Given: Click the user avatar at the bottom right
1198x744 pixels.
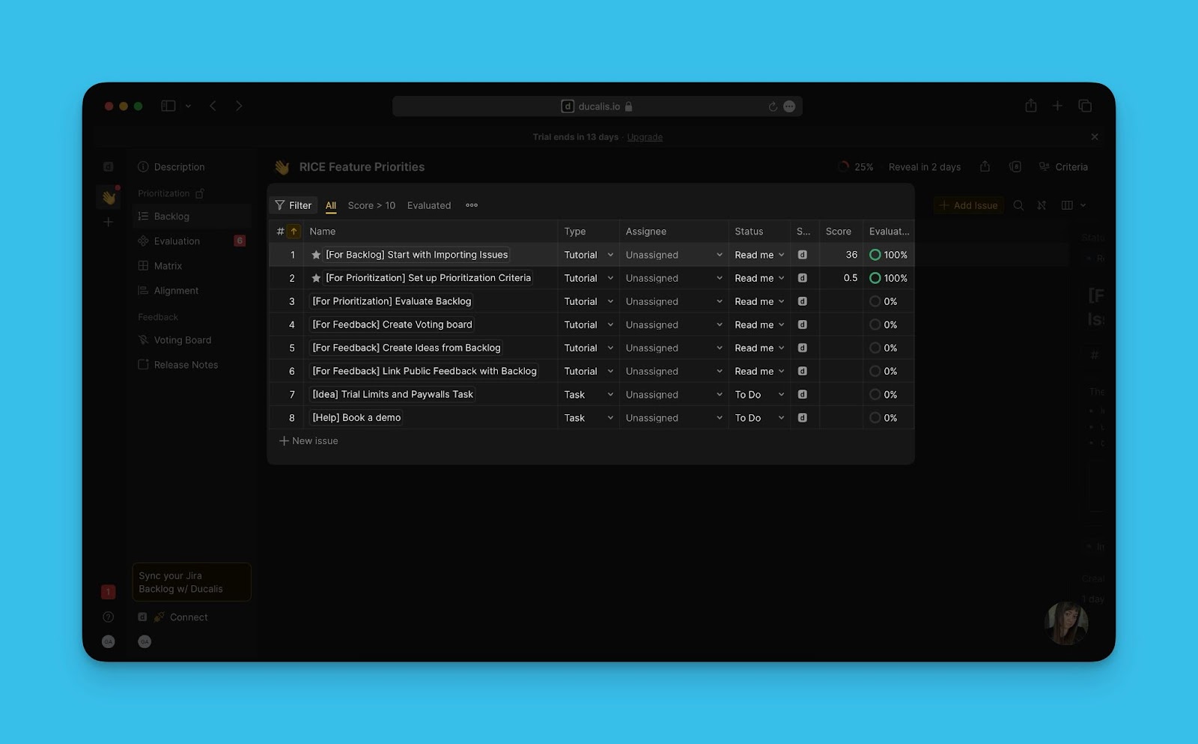Looking at the screenshot, I should click(x=1066, y=623).
